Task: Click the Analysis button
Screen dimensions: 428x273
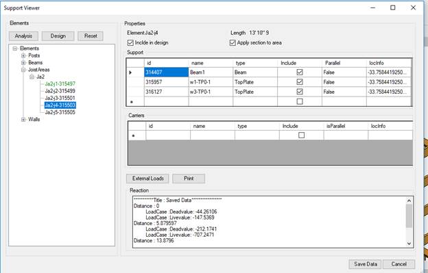Action: [x=23, y=36]
